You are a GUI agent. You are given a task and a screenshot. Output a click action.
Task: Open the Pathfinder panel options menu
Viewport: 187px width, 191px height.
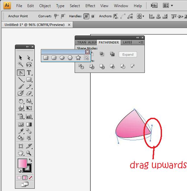tap(141, 42)
